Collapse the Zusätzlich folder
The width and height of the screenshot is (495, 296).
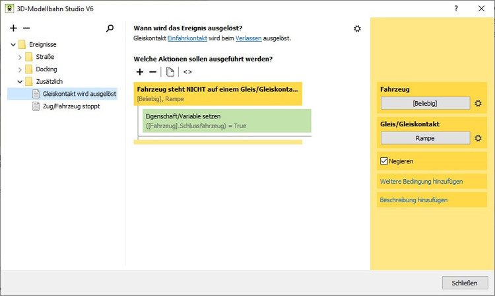(20, 82)
